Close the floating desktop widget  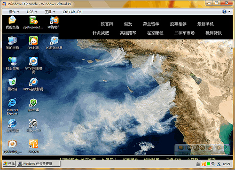[225, 147]
